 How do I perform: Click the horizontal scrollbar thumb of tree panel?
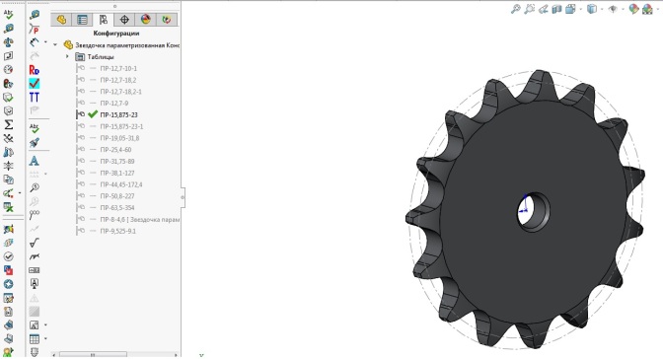coord(93,355)
